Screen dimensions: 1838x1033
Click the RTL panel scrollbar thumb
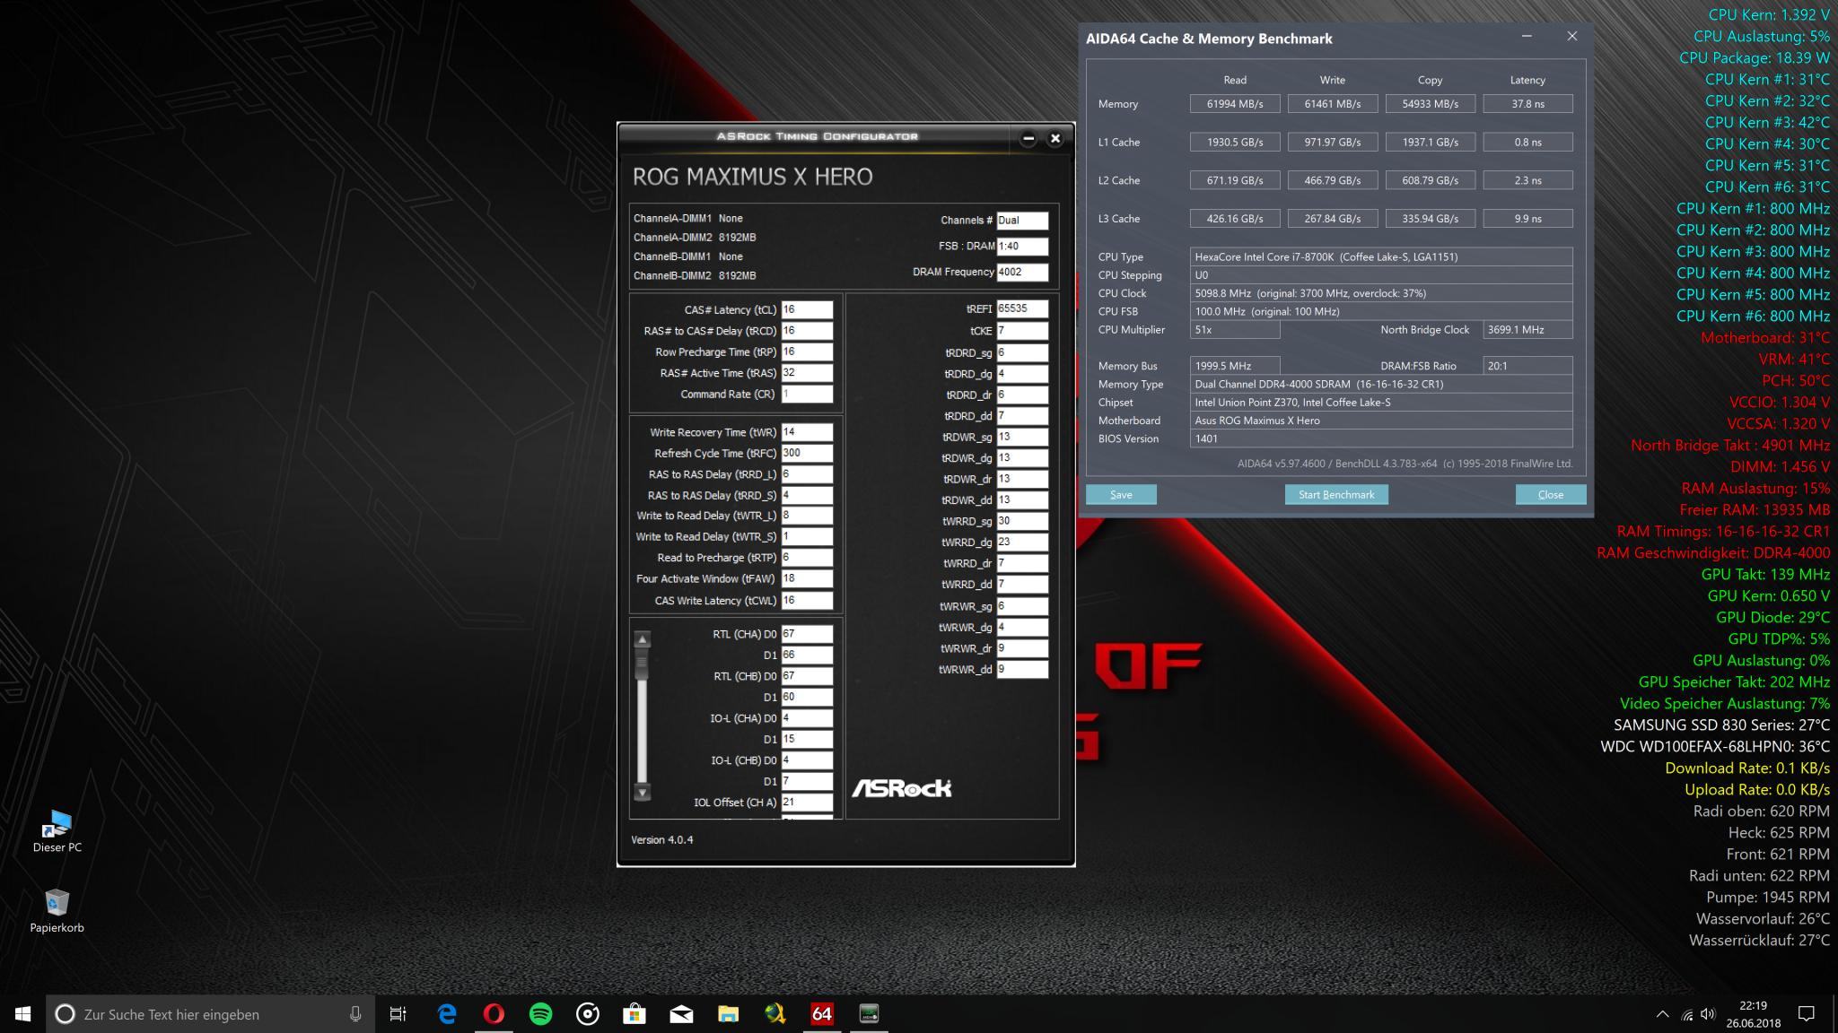pos(642,664)
